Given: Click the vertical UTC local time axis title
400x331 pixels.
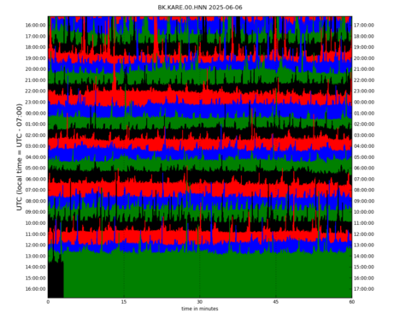Looking at the screenshot, I should (x=19, y=157).
